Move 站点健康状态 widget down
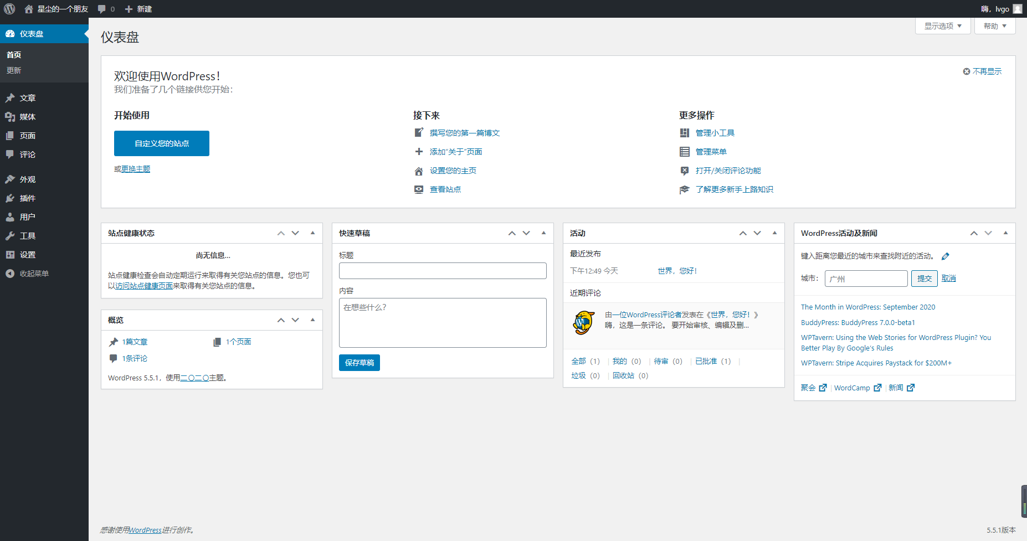 295,233
